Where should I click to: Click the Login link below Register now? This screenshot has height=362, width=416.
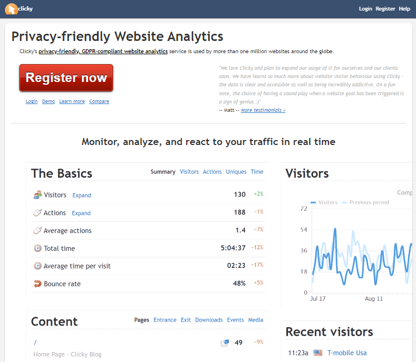coord(32,101)
